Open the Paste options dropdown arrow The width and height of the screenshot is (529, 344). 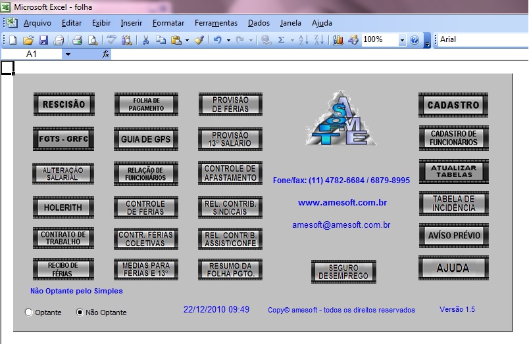(x=187, y=40)
